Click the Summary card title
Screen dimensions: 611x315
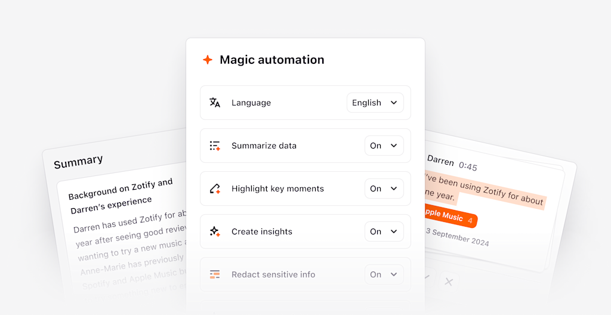(78, 162)
